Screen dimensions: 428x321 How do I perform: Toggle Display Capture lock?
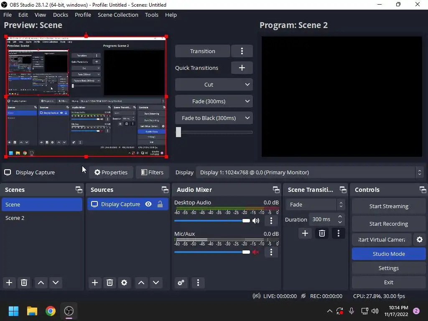160,204
